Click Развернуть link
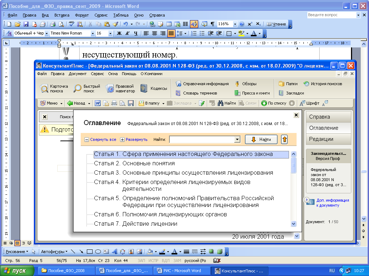Image resolution: width=369 pixels, height=276 pixels. 137,139
